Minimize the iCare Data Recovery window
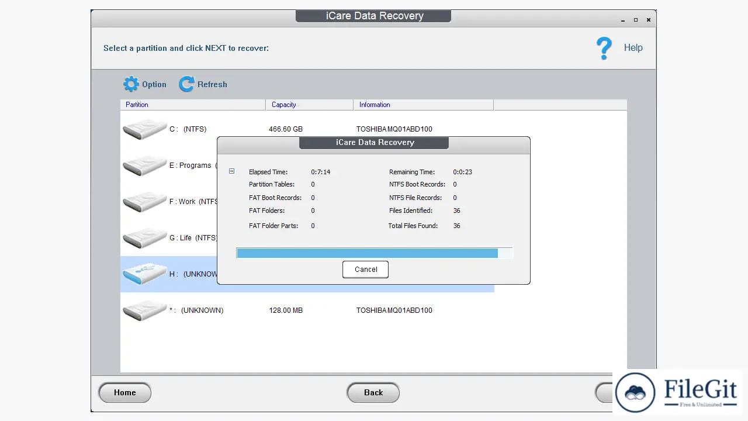748x421 pixels. click(x=624, y=20)
